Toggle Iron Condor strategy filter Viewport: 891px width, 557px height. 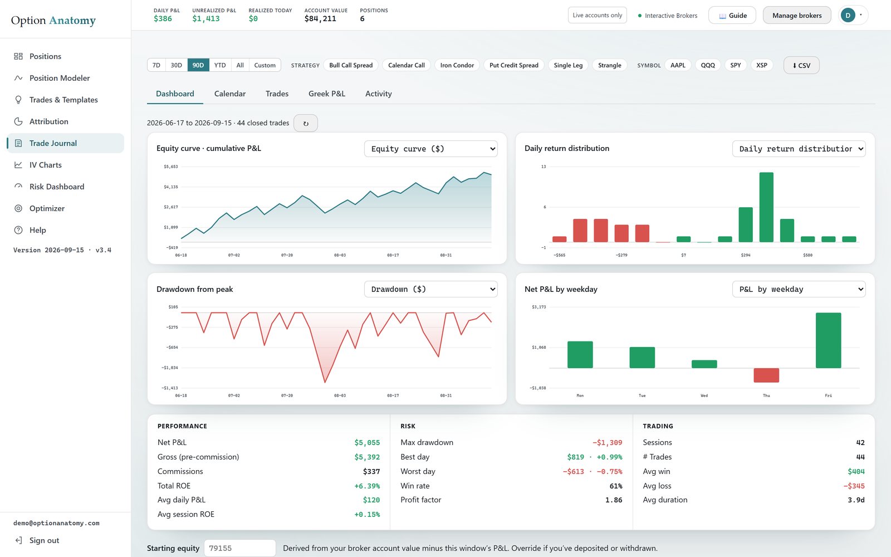point(457,65)
